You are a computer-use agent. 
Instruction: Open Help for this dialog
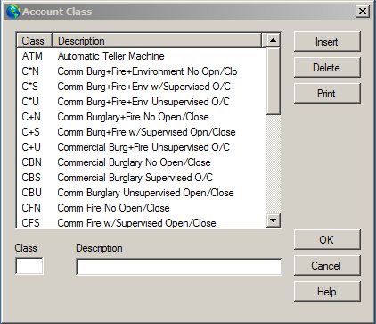click(x=327, y=291)
